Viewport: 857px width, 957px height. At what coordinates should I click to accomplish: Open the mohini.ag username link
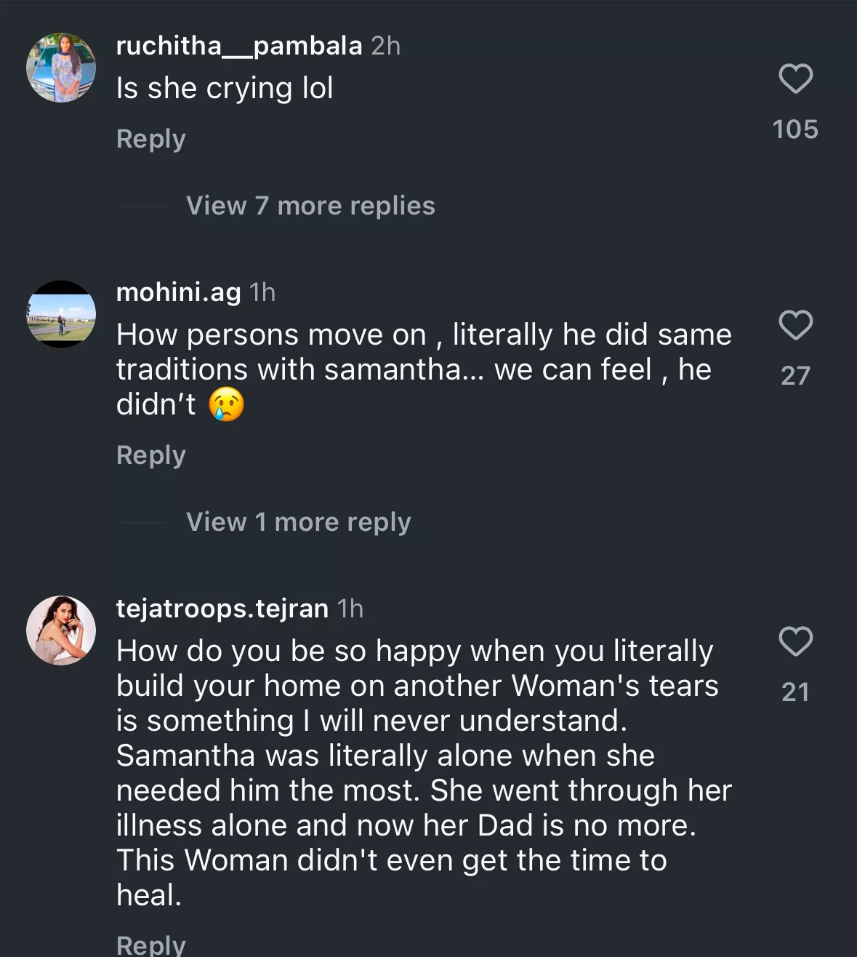tap(179, 292)
